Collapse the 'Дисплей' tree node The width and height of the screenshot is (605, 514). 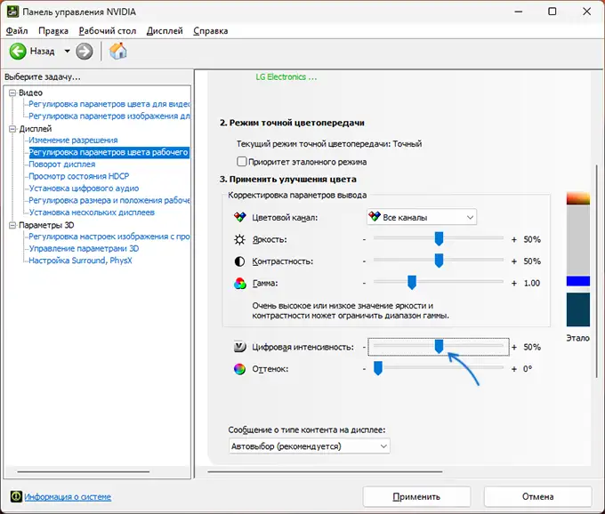pyautogui.click(x=12, y=129)
